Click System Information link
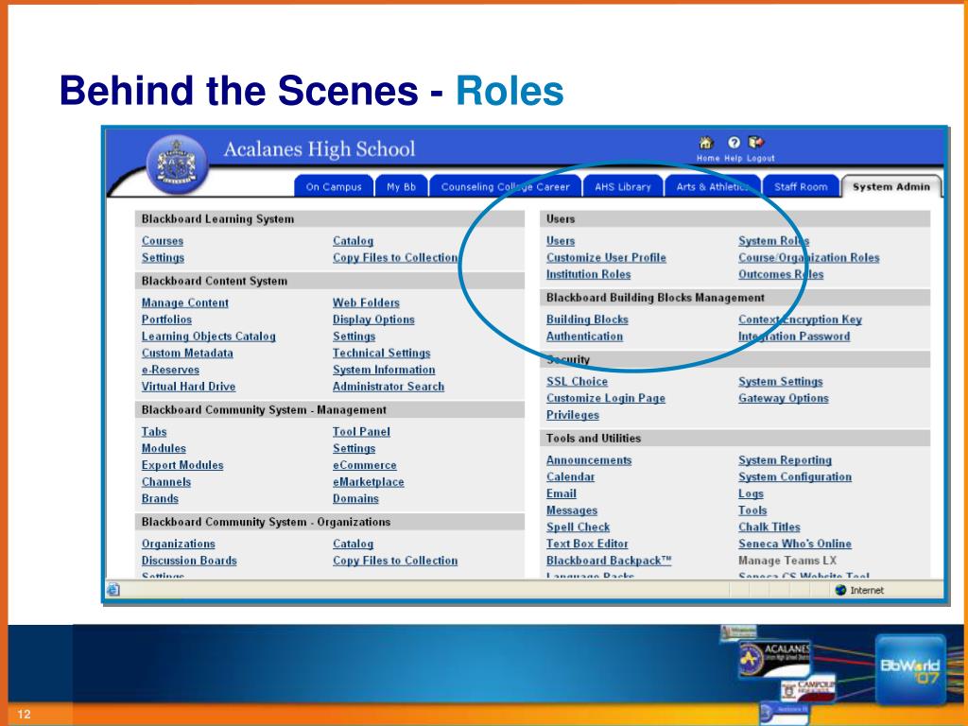Viewport: 968px width, 726px height. point(384,370)
